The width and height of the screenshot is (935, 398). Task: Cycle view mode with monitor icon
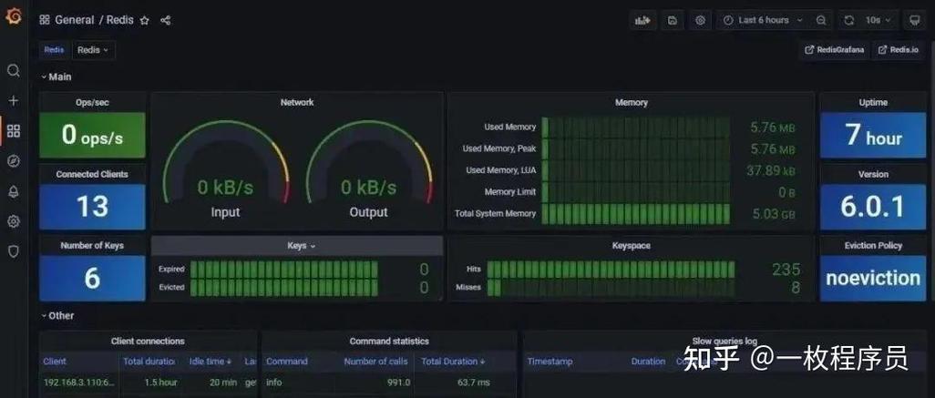[914, 20]
